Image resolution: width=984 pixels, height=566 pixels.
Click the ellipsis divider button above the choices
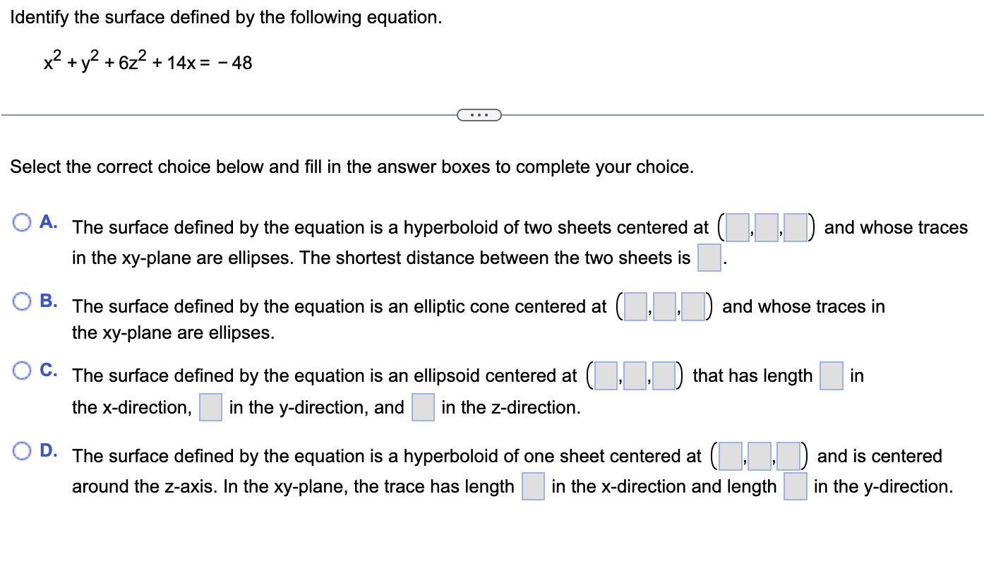pyautogui.click(x=479, y=114)
